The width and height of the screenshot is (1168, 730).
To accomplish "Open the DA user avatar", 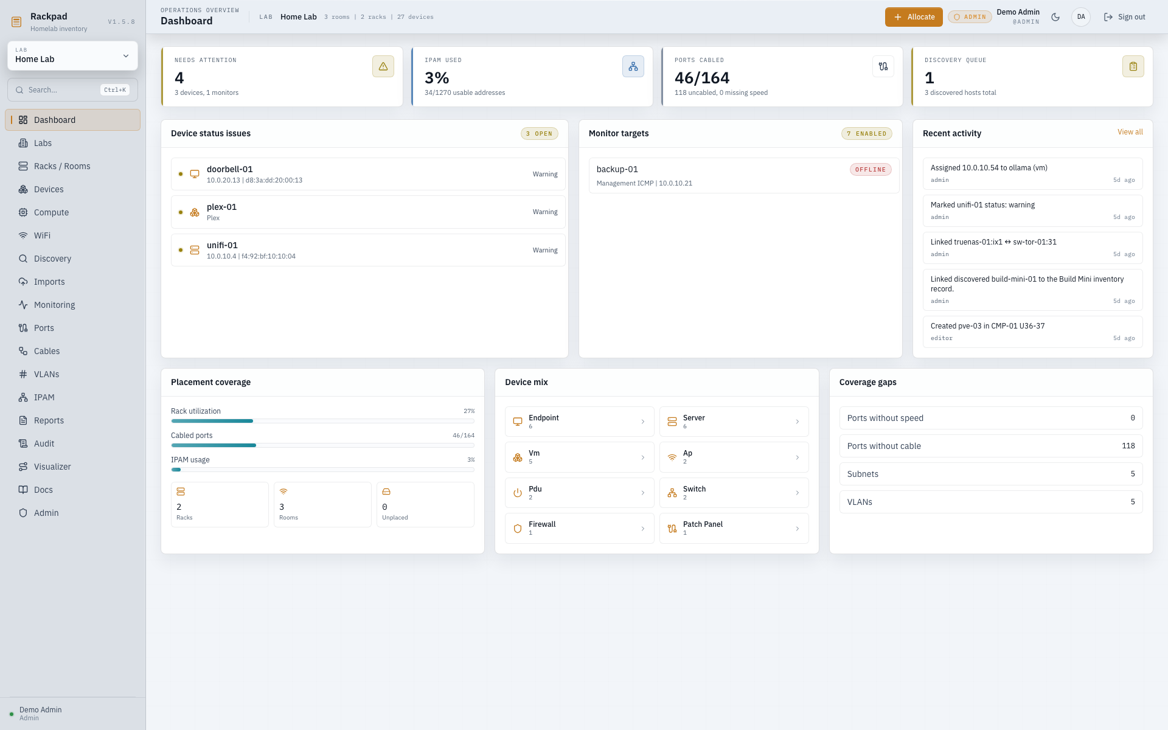I will (x=1081, y=17).
